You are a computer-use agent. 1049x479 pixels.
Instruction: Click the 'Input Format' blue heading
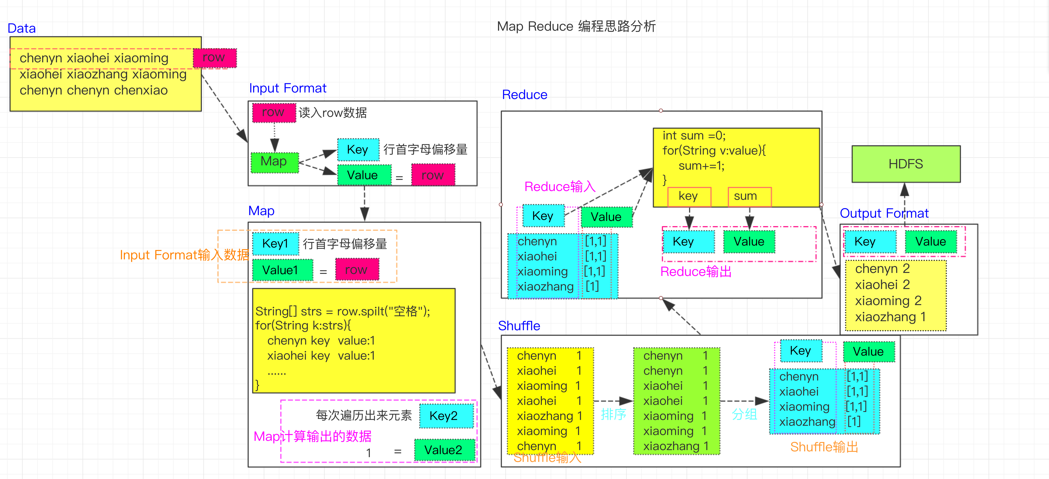click(x=287, y=88)
